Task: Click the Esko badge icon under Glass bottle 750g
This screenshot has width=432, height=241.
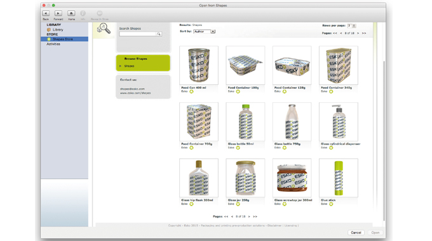Action: pos(285,148)
